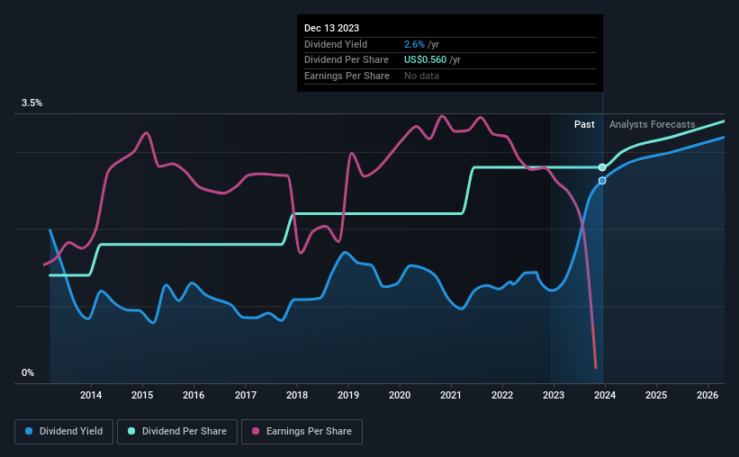Screen dimensions: 739x457
Task: Click the 2024 x-axis label
Action: (x=605, y=395)
